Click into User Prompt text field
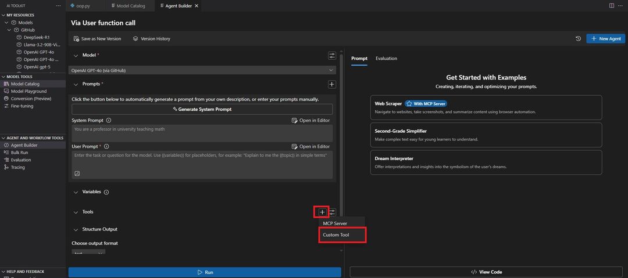This screenshot has height=278, width=628. [202, 164]
